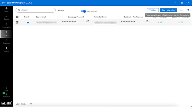Refresh the users list
Viewport: 192px width, 107px height.
[188, 10]
